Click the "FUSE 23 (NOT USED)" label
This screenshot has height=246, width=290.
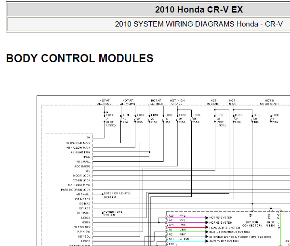coord(221,120)
